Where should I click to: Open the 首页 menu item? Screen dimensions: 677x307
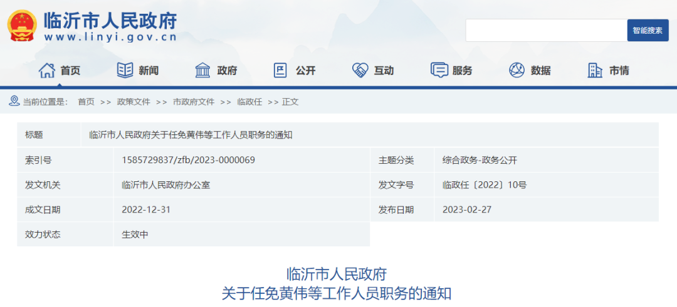[x=70, y=71]
